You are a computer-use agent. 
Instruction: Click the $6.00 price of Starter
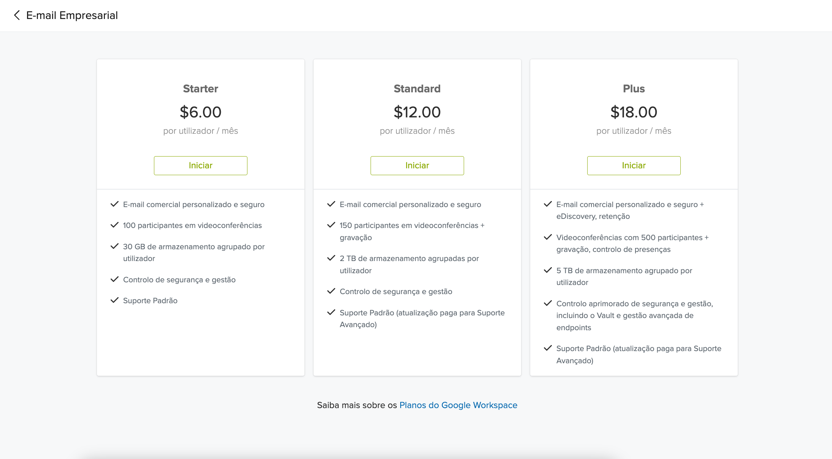click(x=200, y=112)
